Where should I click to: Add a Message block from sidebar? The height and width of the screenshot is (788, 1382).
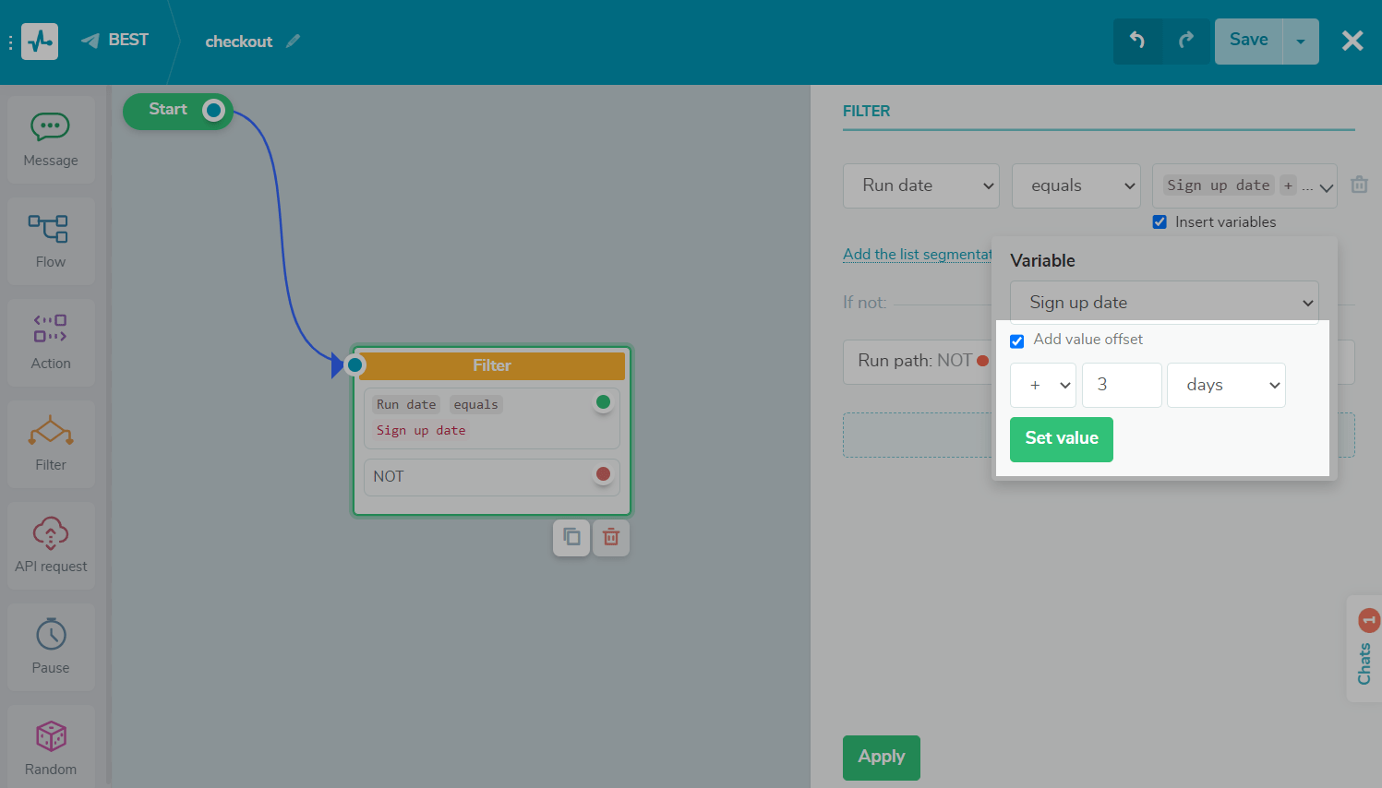(51, 139)
